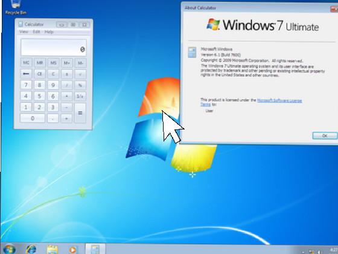Click the number 8 key

tap(40, 85)
